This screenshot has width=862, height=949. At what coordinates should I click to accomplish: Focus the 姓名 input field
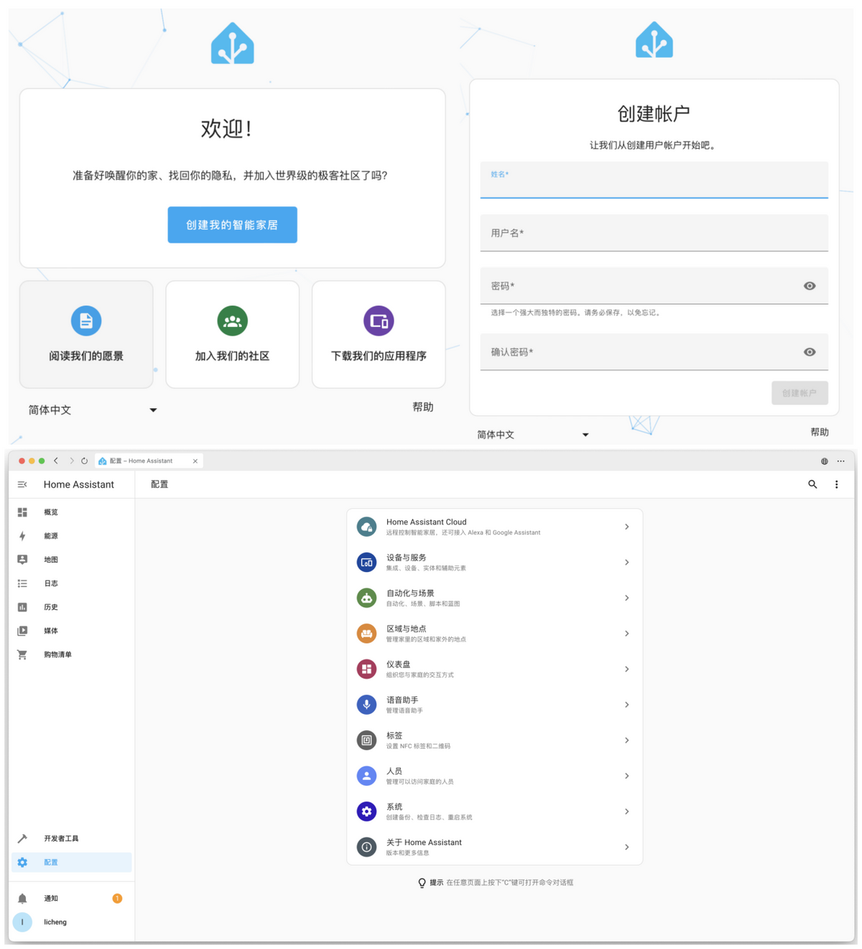[654, 180]
